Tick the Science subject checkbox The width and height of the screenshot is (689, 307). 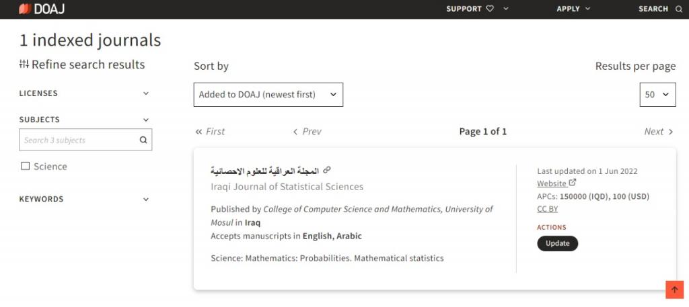click(x=26, y=167)
